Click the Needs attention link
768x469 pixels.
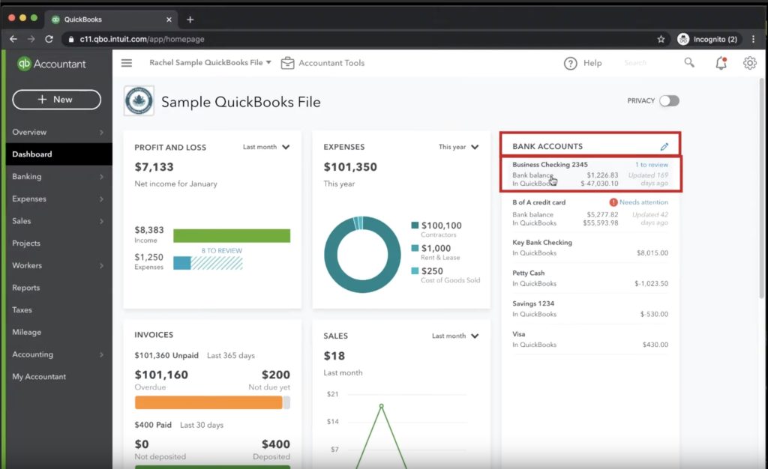[x=643, y=202]
